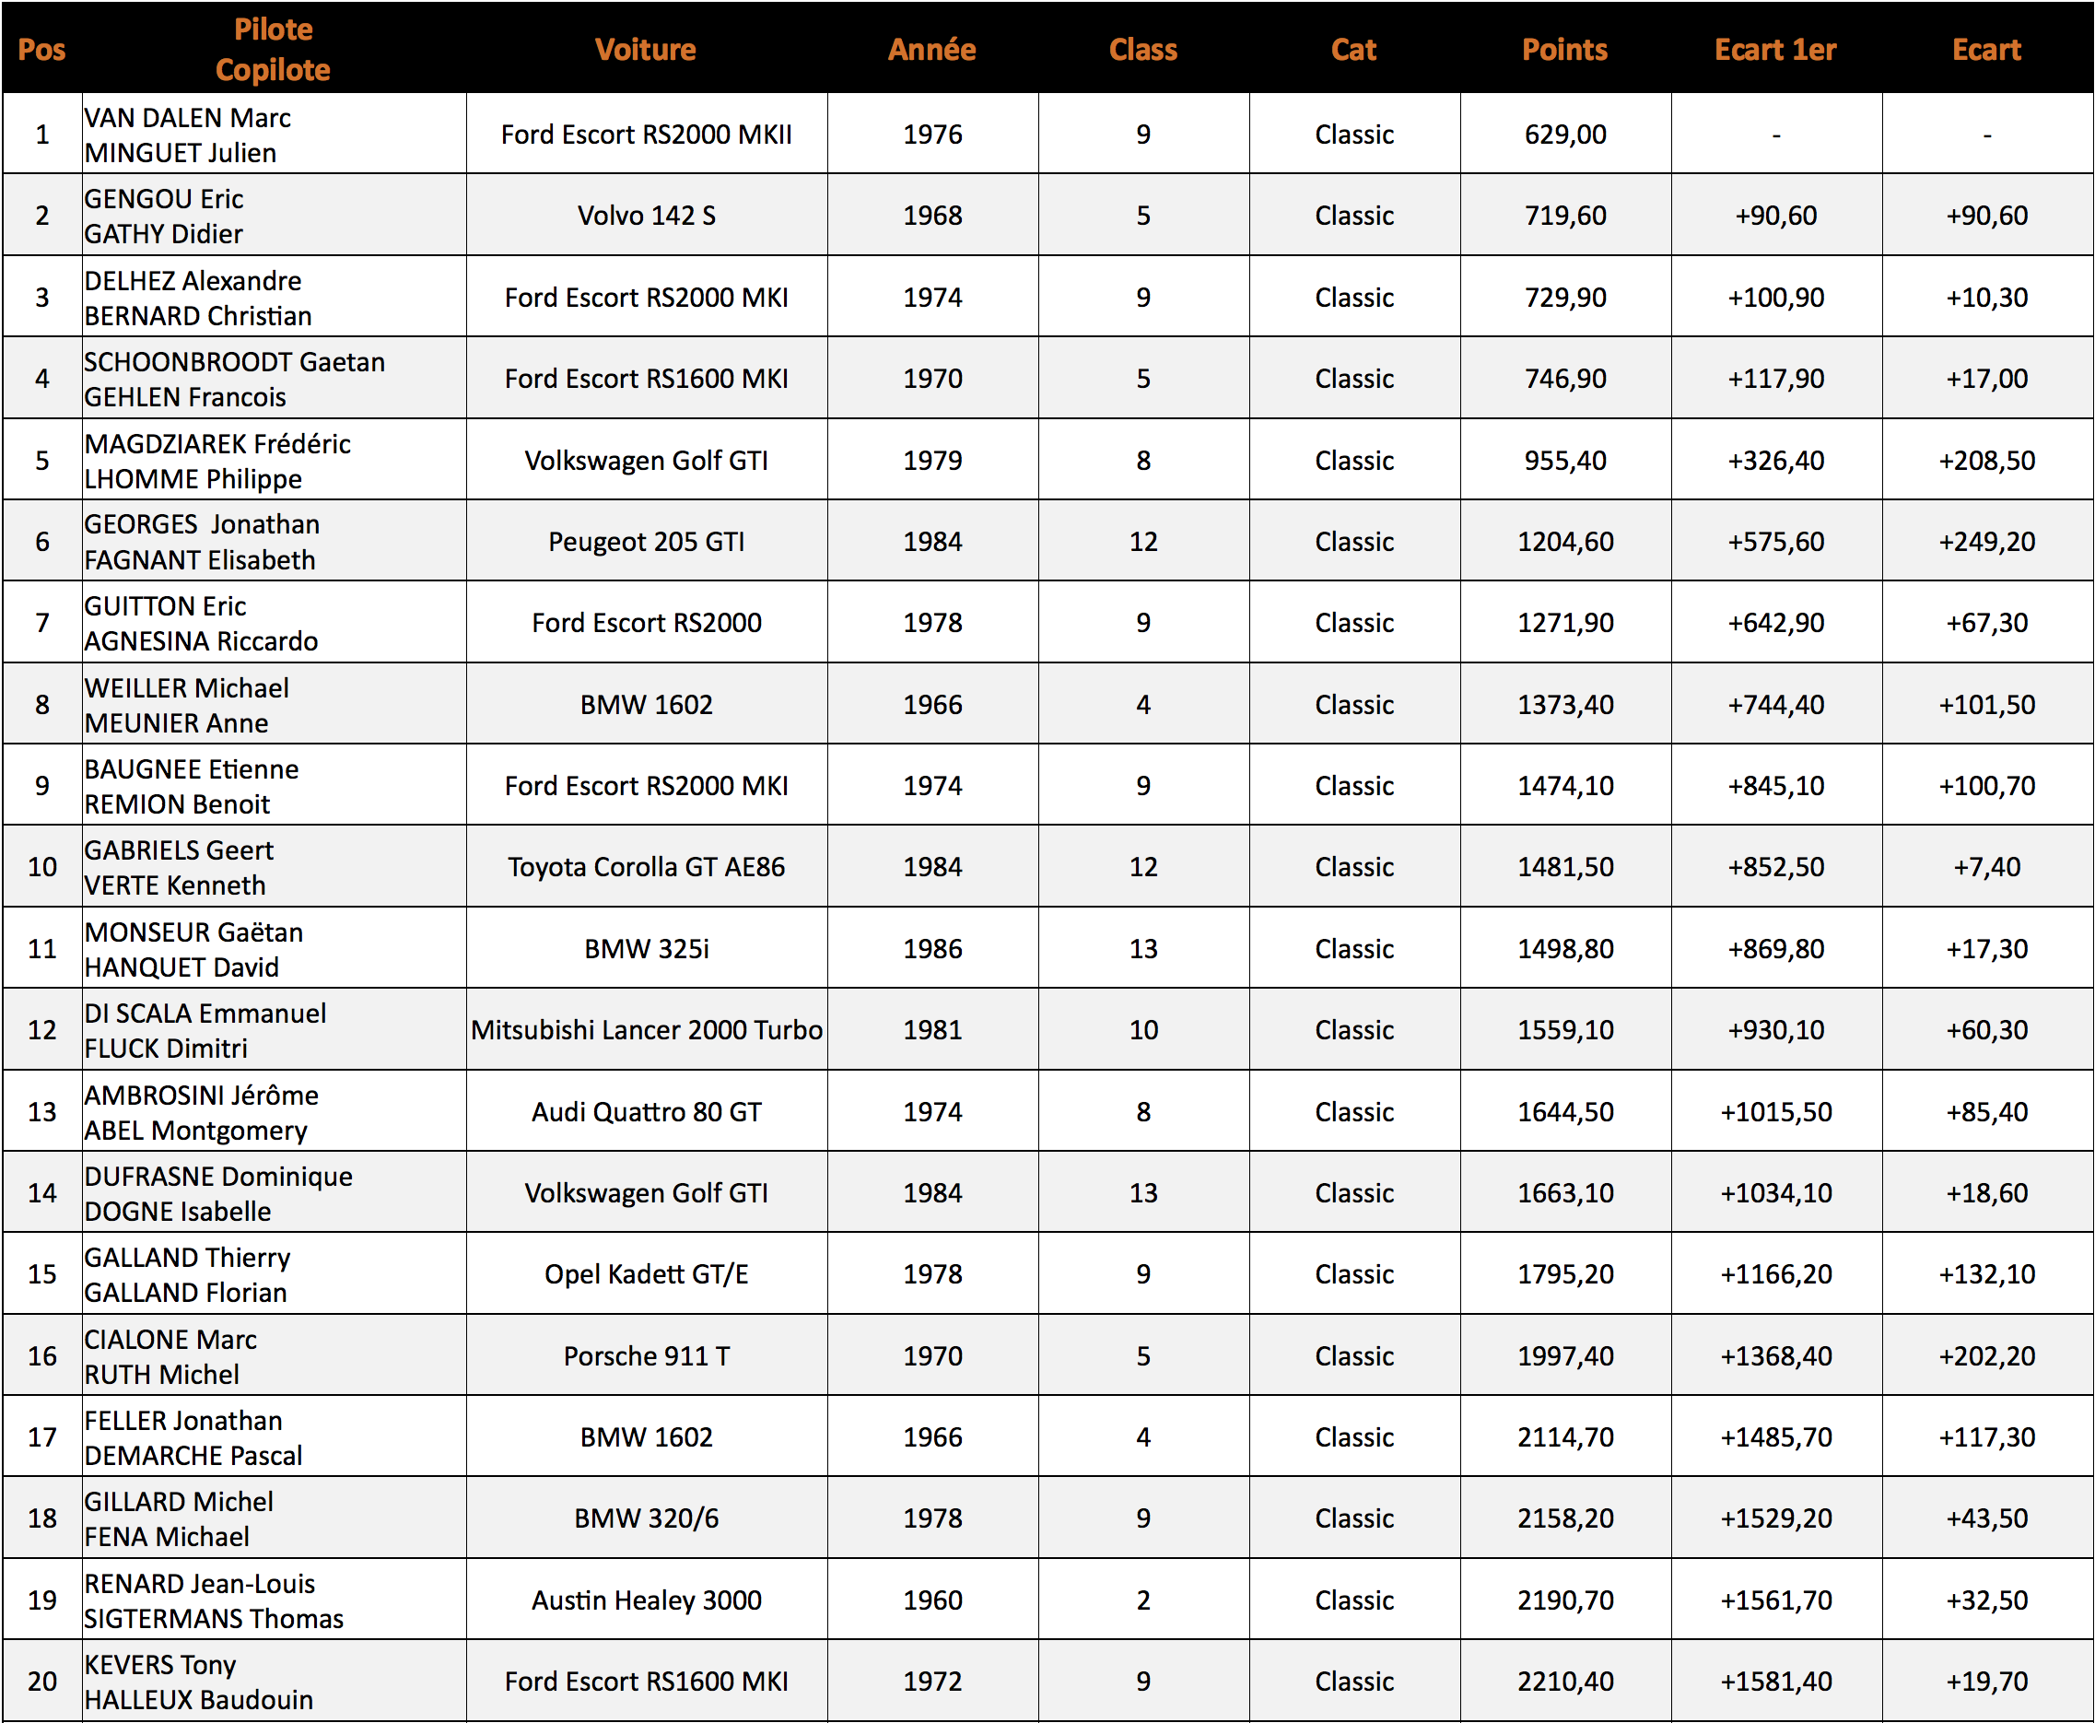The height and width of the screenshot is (1723, 2095).
Task: Select the Austin Healey 3000 cell
Action: click(x=646, y=1600)
